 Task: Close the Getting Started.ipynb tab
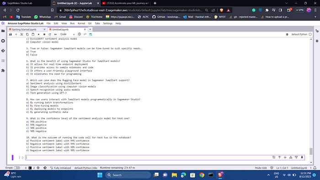(x=44, y=30)
